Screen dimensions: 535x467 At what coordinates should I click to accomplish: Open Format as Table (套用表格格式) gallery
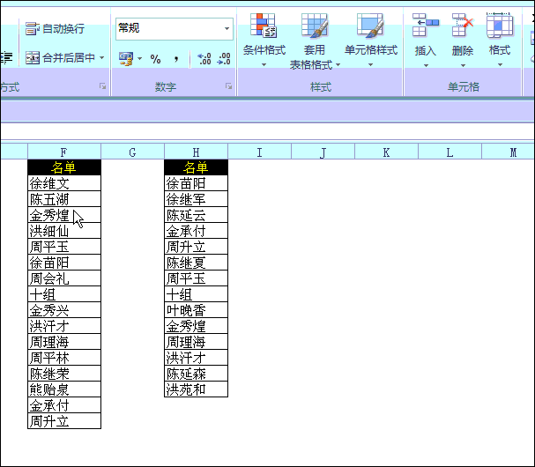pyautogui.click(x=315, y=41)
